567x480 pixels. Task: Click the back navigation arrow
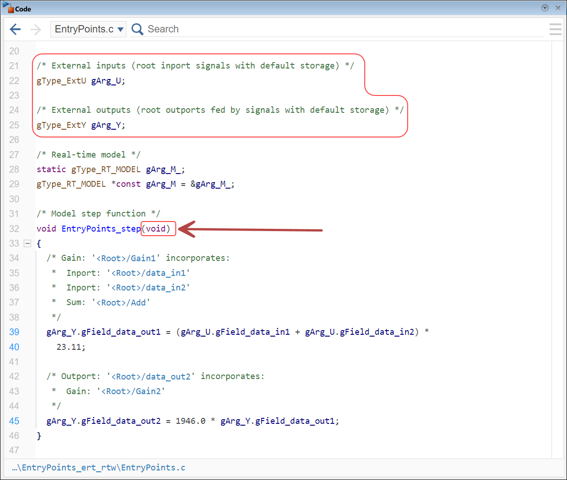tap(15, 29)
